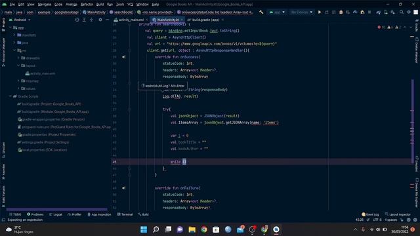Open Windows Start menu
Viewport: 420px width, 236px height.
point(144,229)
